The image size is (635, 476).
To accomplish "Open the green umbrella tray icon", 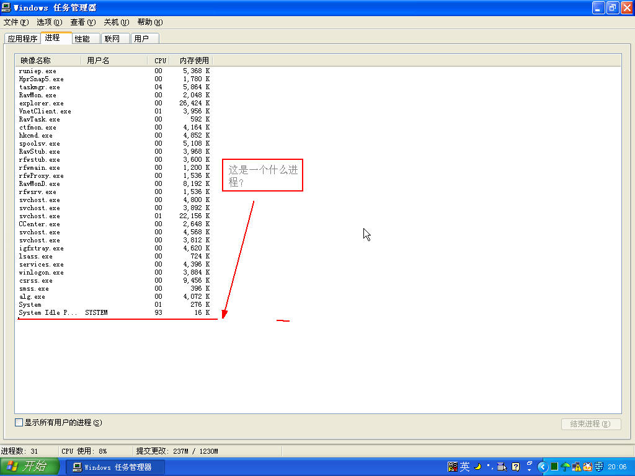I will pyautogui.click(x=565, y=467).
